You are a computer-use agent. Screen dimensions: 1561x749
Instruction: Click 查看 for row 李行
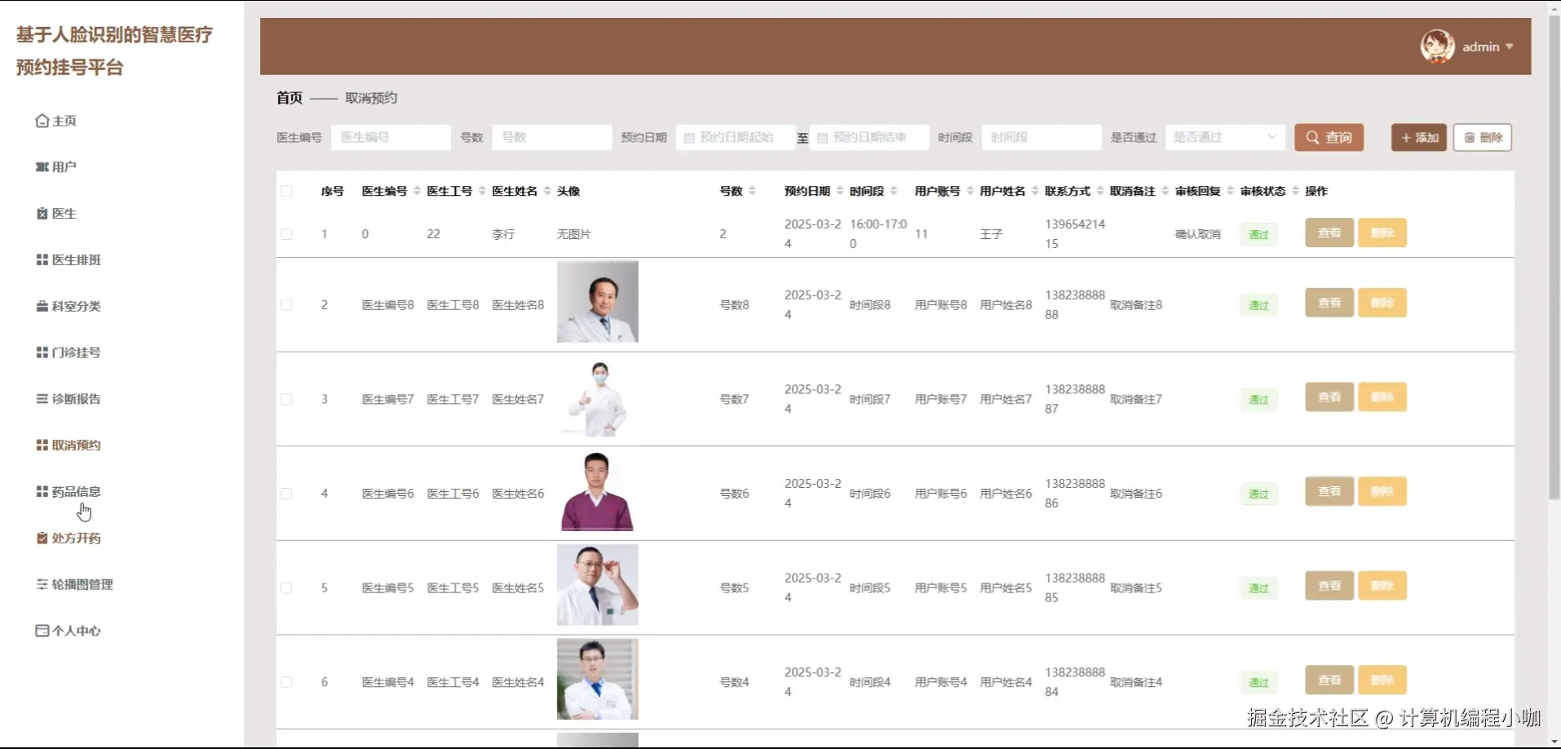(1329, 233)
